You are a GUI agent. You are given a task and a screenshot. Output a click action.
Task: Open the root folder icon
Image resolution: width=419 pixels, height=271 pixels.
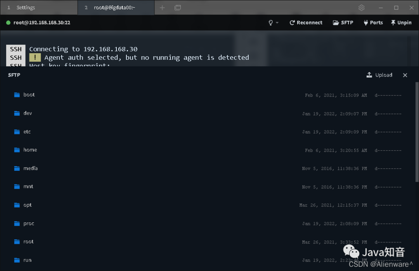pos(17,241)
